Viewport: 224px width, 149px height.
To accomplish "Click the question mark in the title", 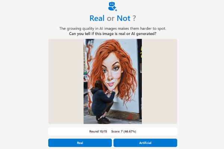I will [134, 18].
